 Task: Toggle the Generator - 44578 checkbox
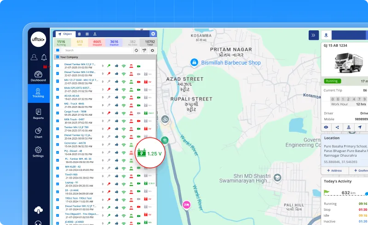point(57,144)
